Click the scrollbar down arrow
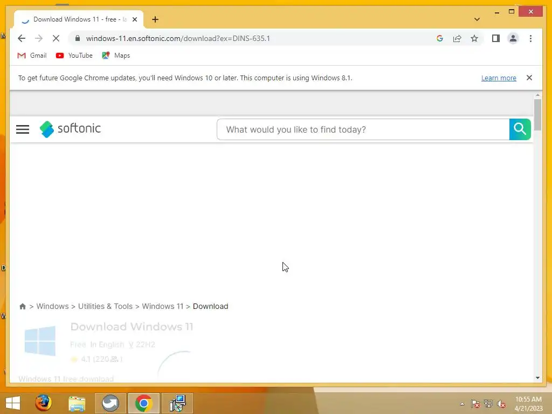Viewport: 552px width, 414px height. (x=537, y=378)
